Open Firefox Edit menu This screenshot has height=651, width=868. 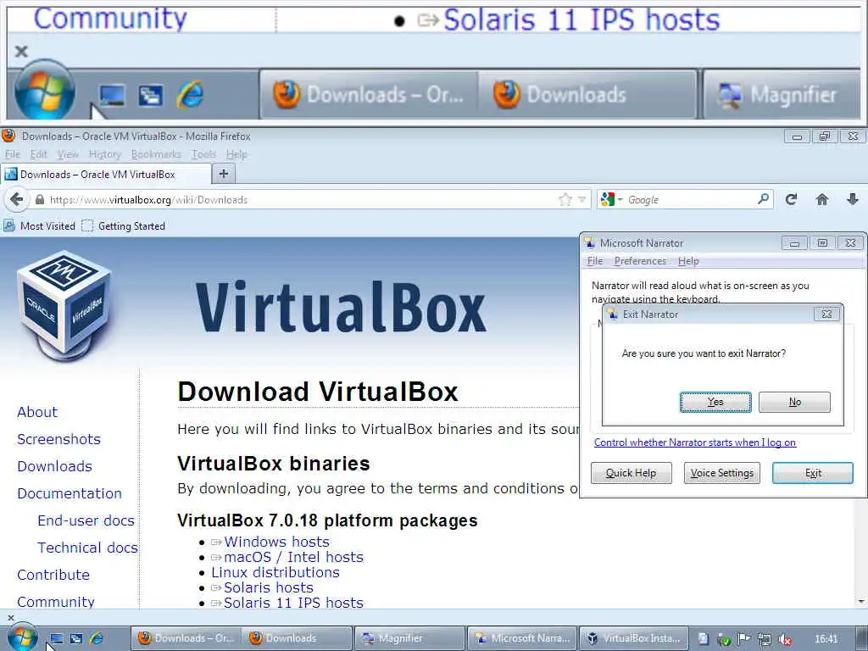(38, 154)
